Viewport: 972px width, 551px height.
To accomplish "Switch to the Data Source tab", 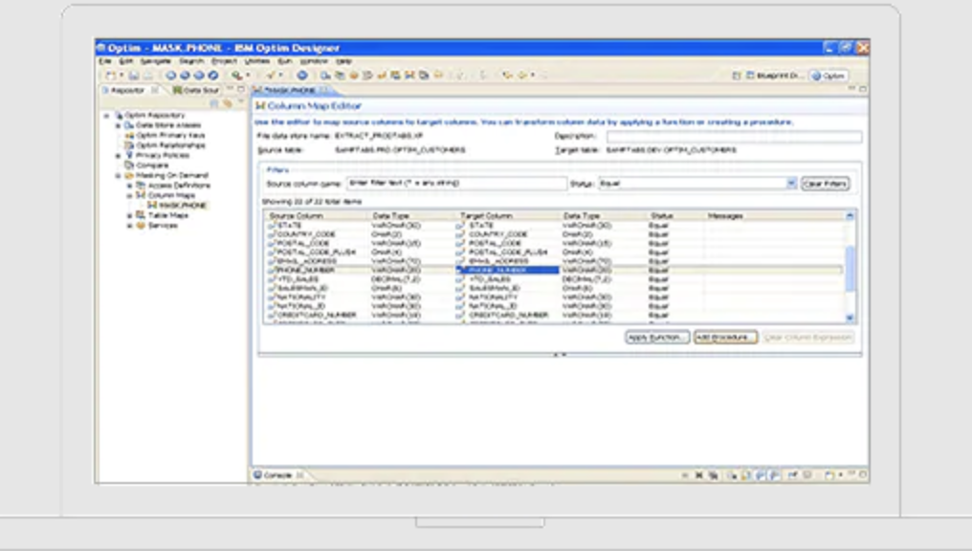I will pos(196,90).
